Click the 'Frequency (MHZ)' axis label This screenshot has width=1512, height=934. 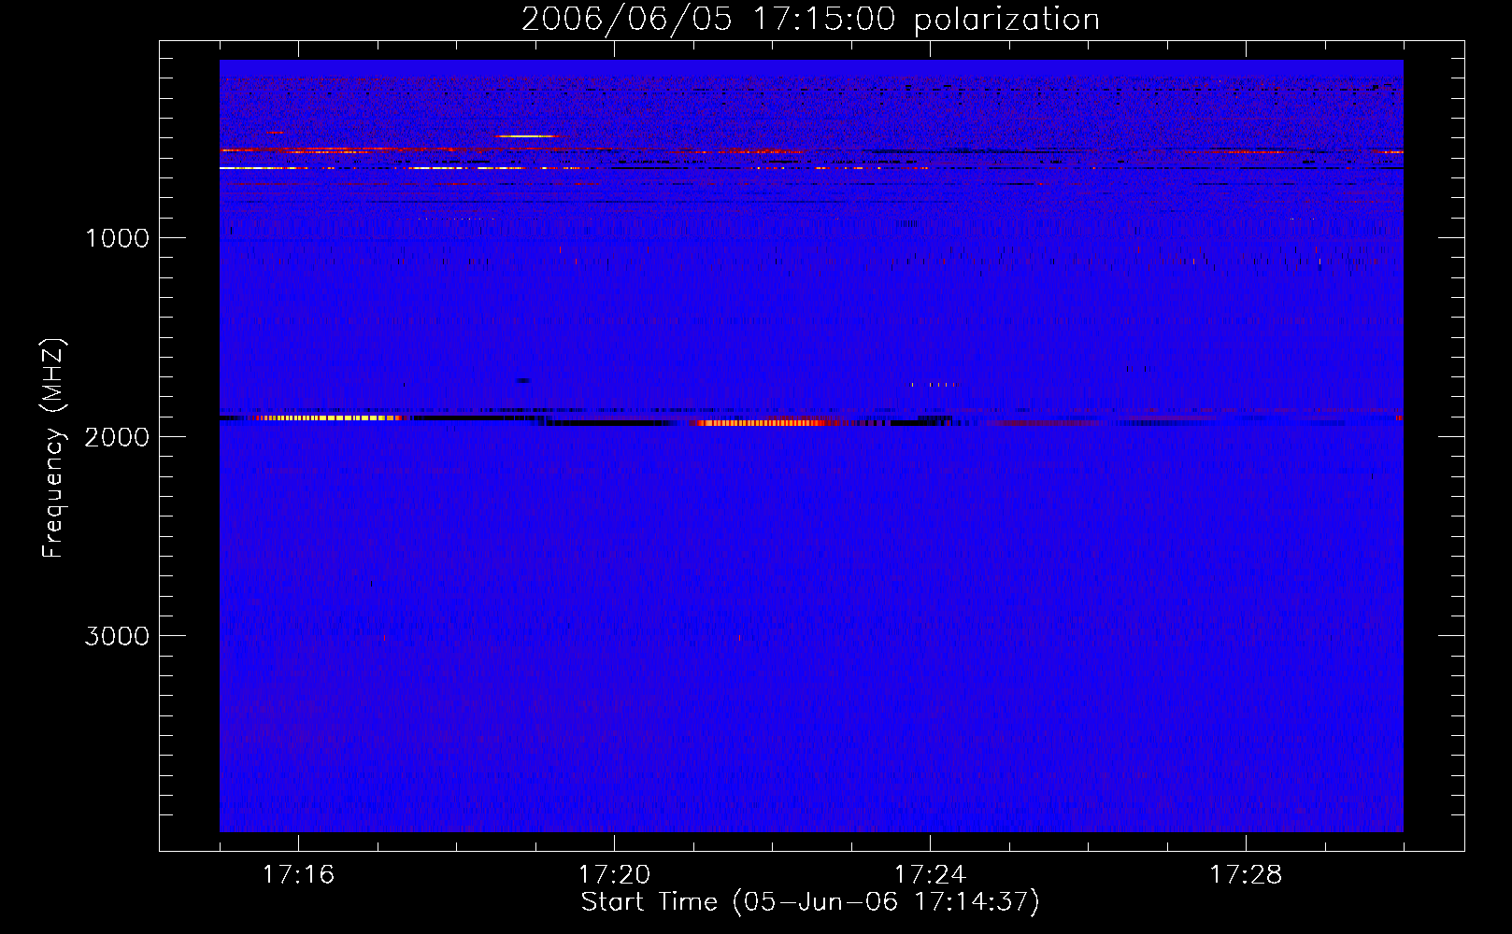53,448
